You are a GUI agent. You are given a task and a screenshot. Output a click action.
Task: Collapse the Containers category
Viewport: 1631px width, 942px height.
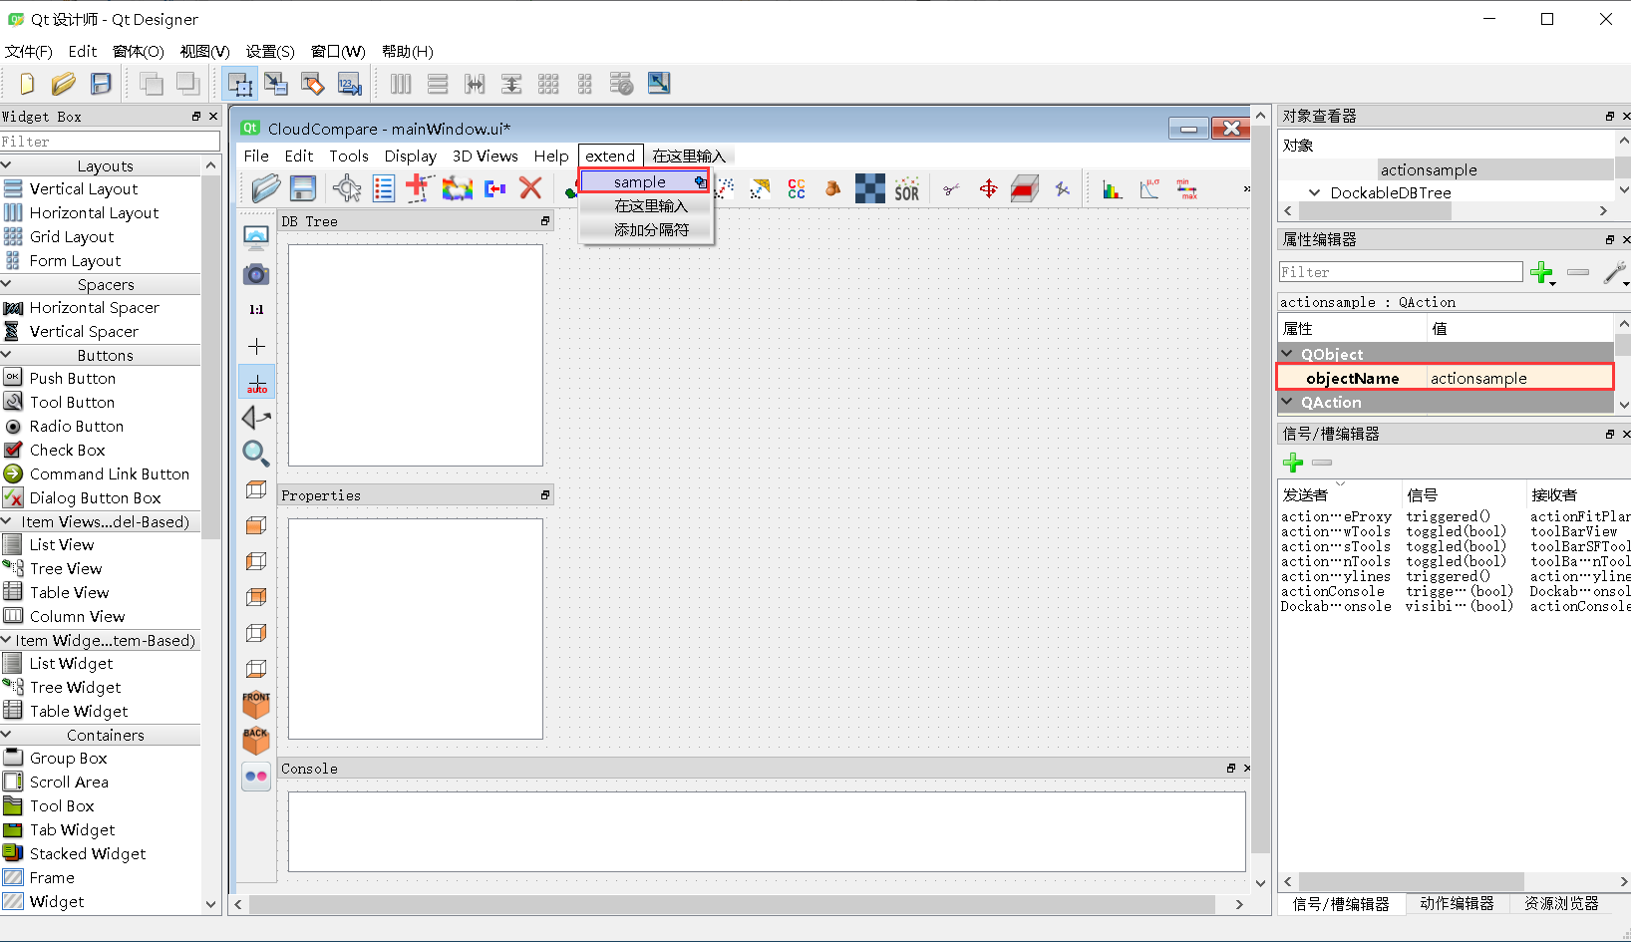click(7, 735)
